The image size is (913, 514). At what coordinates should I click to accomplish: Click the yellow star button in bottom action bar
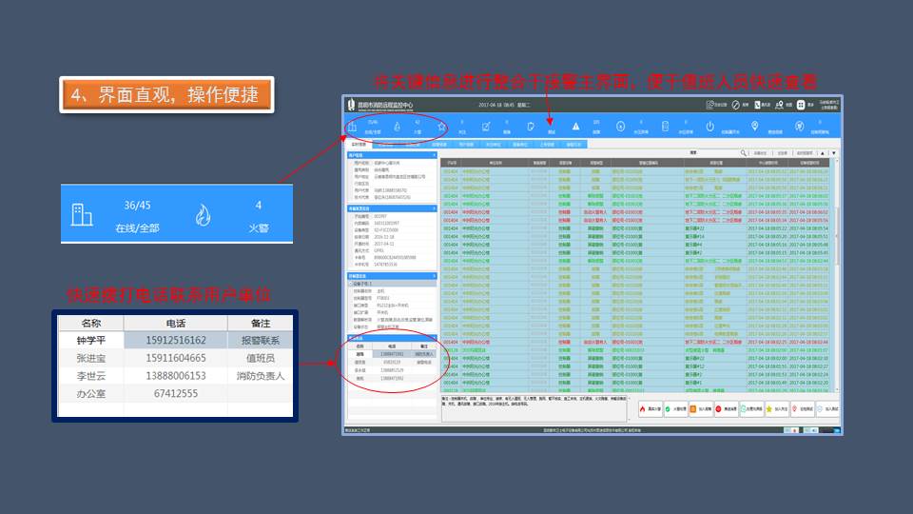point(777,409)
